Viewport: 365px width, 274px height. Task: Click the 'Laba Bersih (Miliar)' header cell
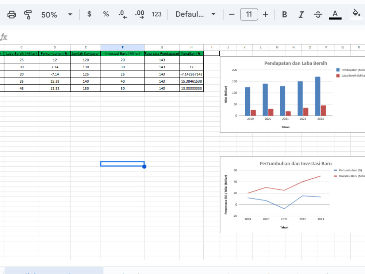click(x=22, y=54)
